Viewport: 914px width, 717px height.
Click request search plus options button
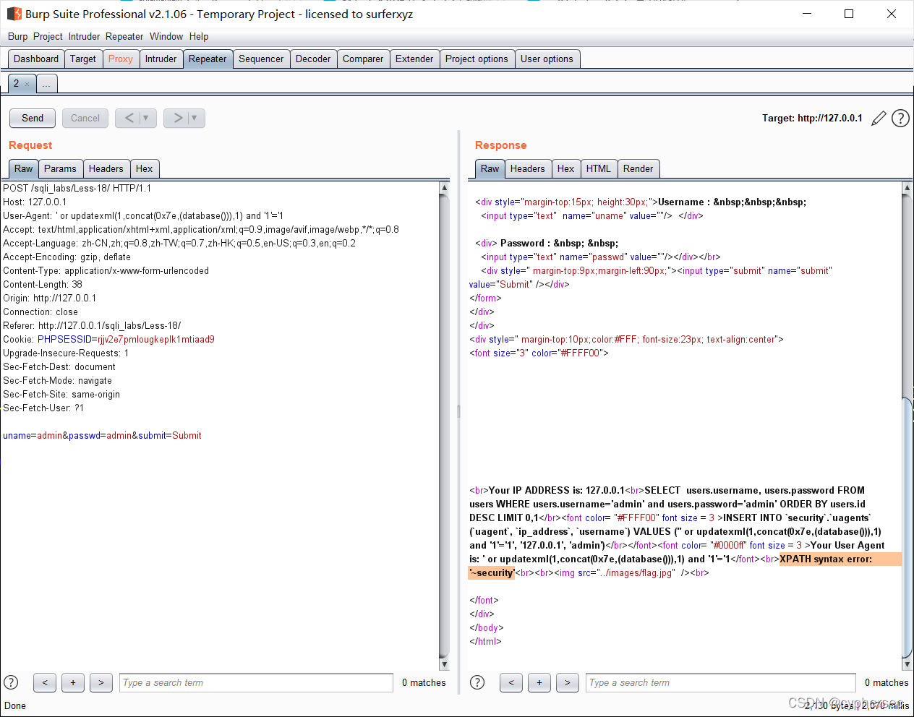pos(73,682)
